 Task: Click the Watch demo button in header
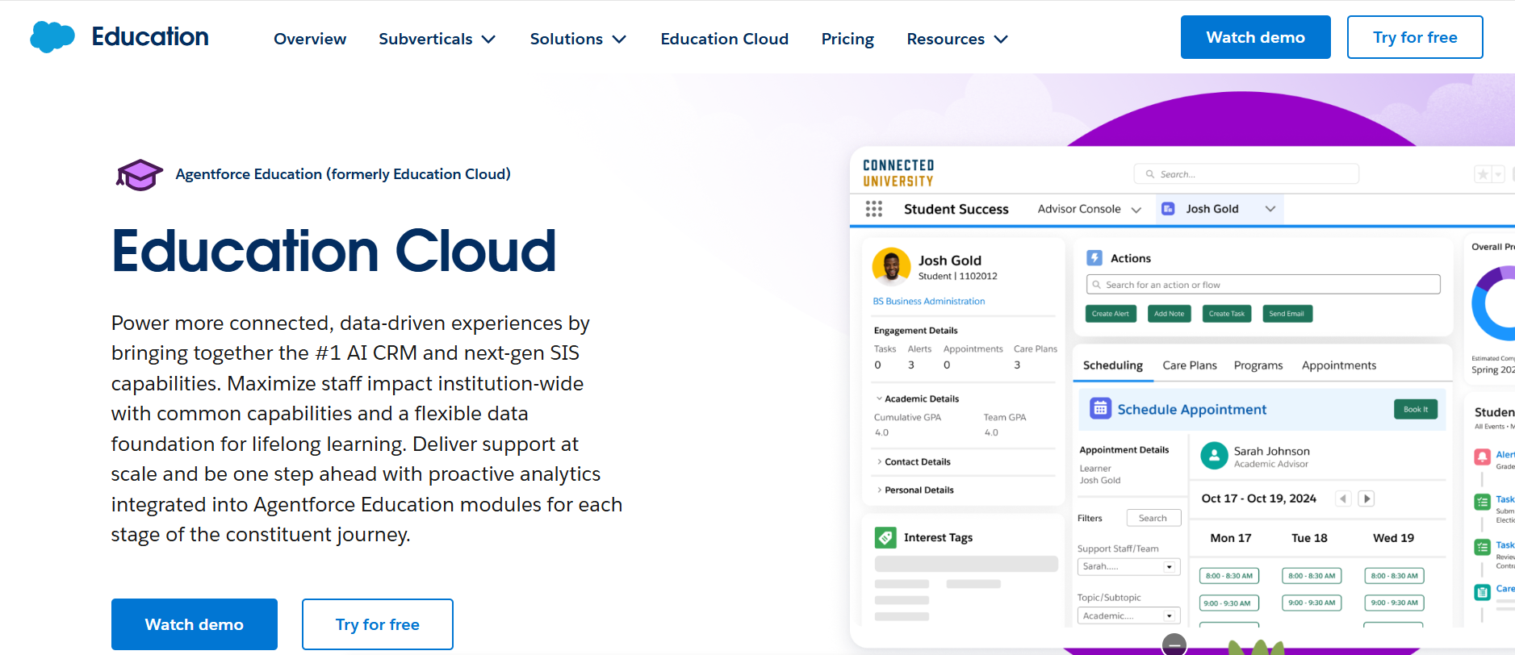coord(1255,37)
